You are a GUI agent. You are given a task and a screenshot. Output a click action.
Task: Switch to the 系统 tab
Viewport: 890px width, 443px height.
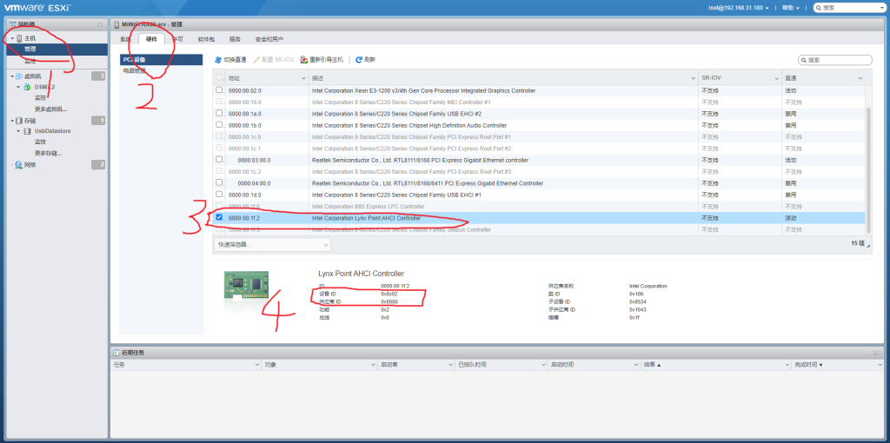point(125,39)
